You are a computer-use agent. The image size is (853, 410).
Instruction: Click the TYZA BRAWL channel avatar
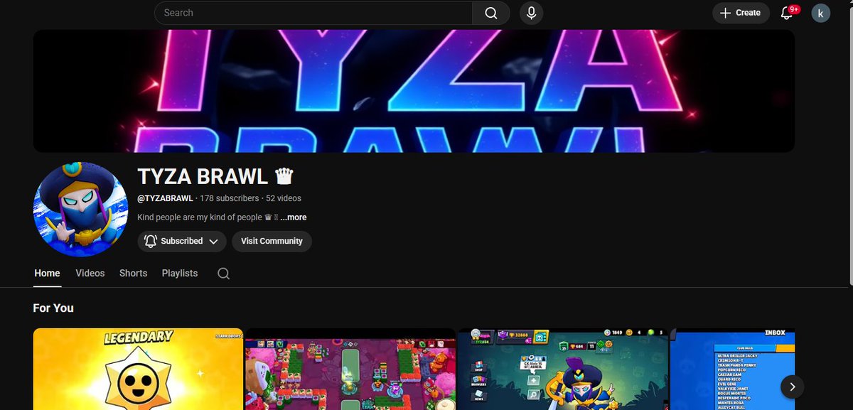(x=79, y=209)
